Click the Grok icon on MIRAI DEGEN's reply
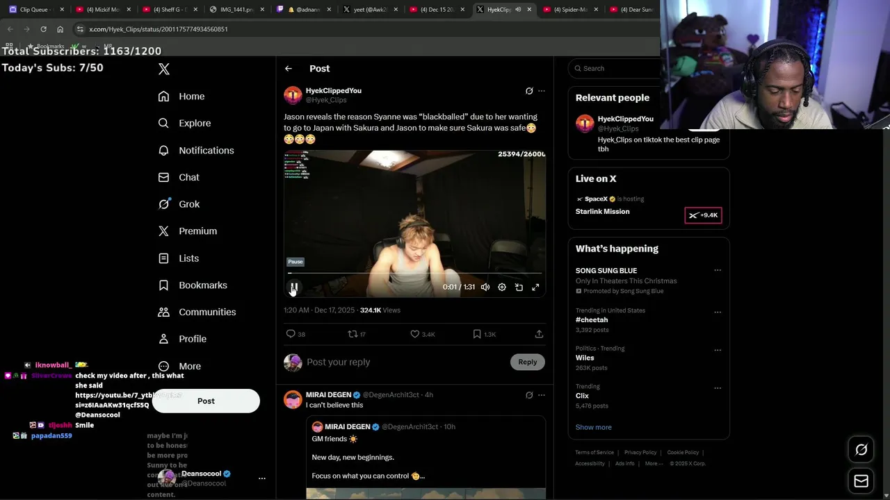 (x=529, y=395)
